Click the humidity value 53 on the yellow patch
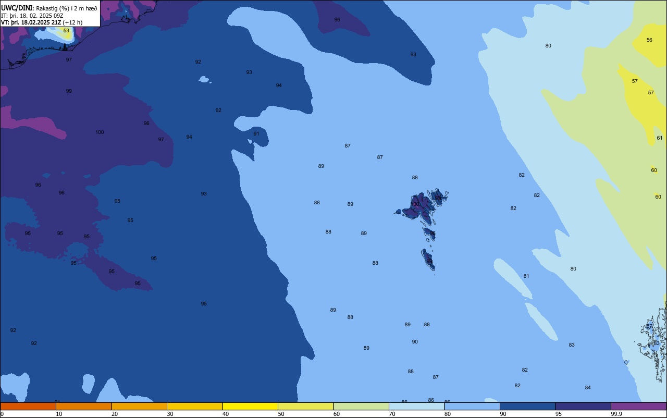The width and height of the screenshot is (667, 418). [66, 31]
